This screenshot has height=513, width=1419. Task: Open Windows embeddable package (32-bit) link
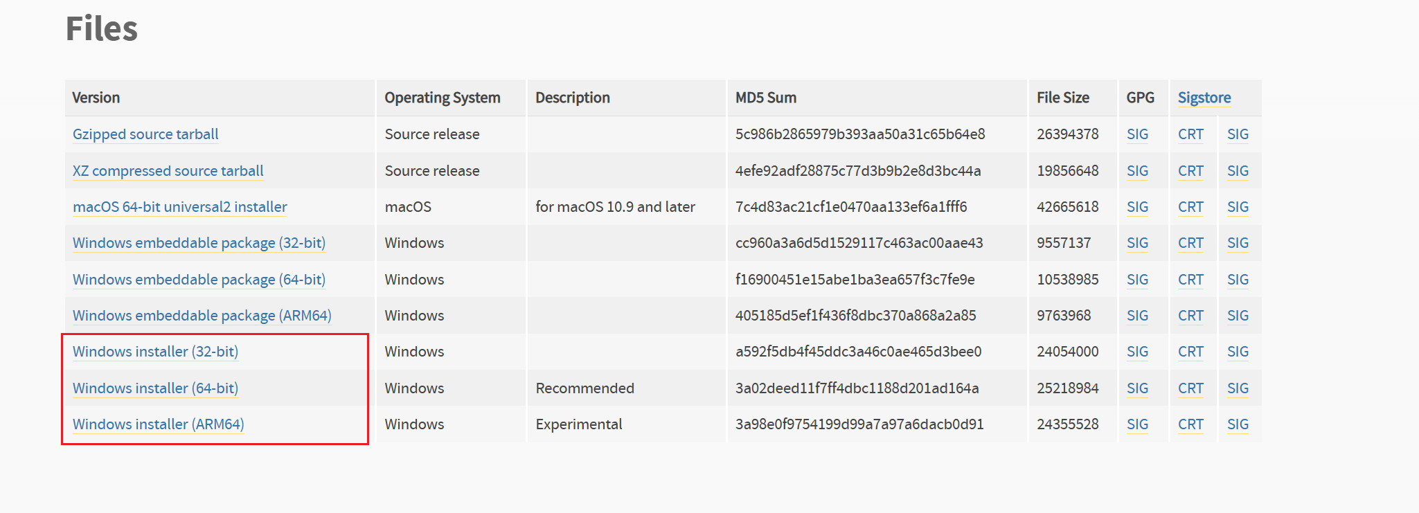(x=199, y=243)
